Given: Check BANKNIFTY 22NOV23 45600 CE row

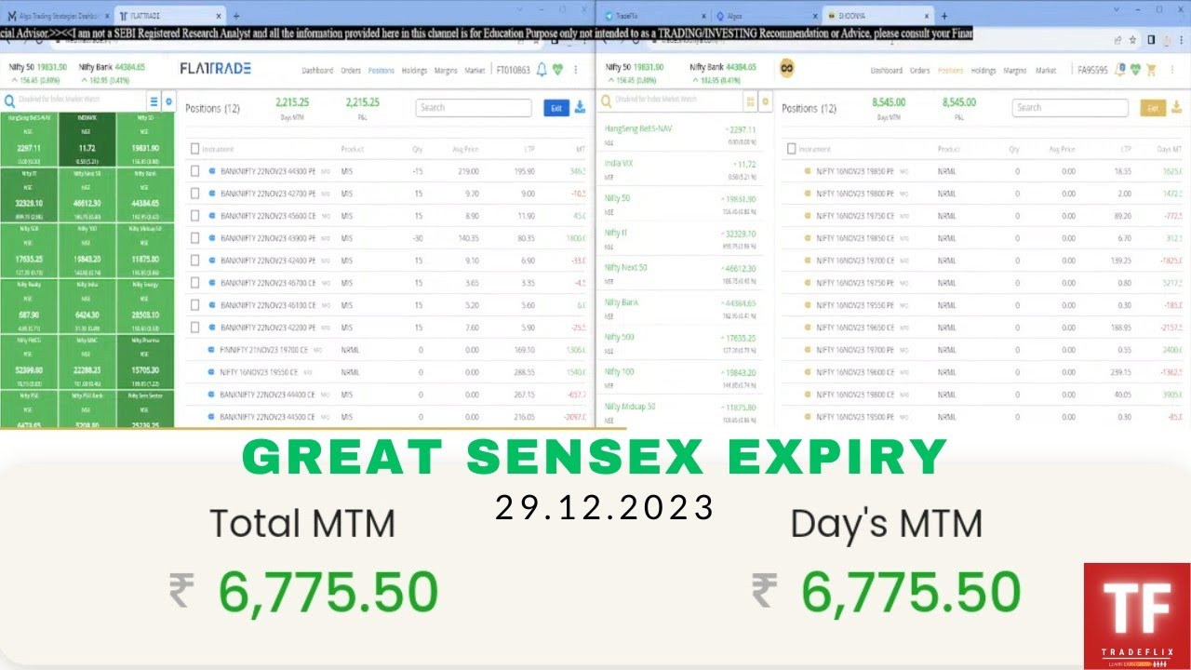Looking at the screenshot, I should tap(194, 216).
